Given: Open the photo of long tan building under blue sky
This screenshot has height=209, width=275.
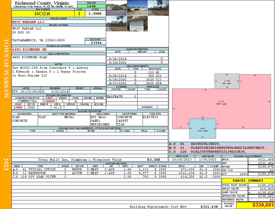Looking at the screenshot, I should coord(137,8).
